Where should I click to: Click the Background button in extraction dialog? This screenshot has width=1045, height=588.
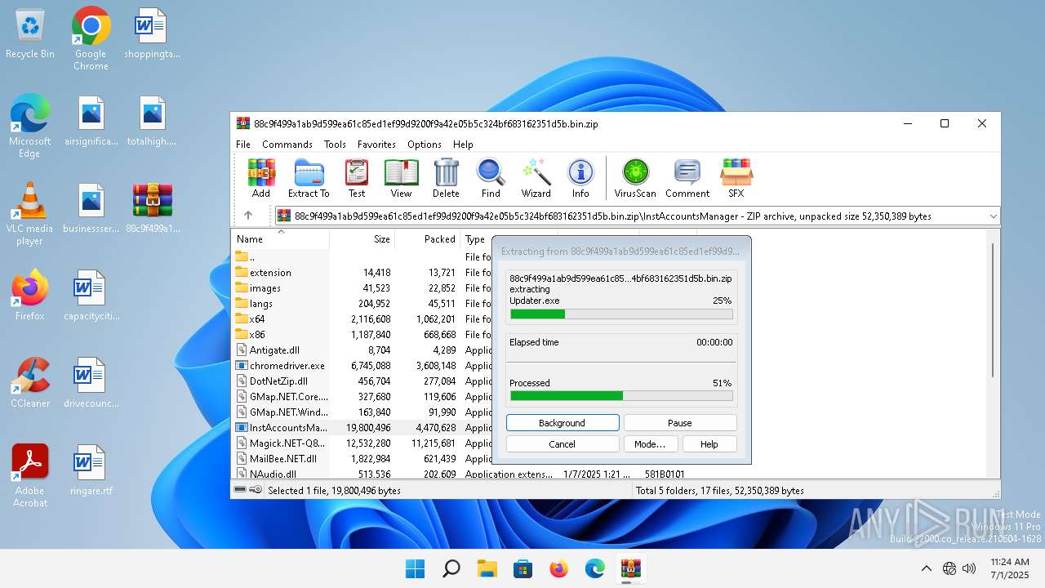563,423
